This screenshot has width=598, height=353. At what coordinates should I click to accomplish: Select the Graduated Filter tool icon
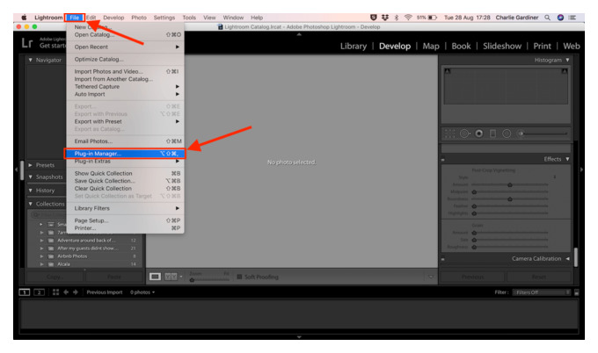(492, 133)
